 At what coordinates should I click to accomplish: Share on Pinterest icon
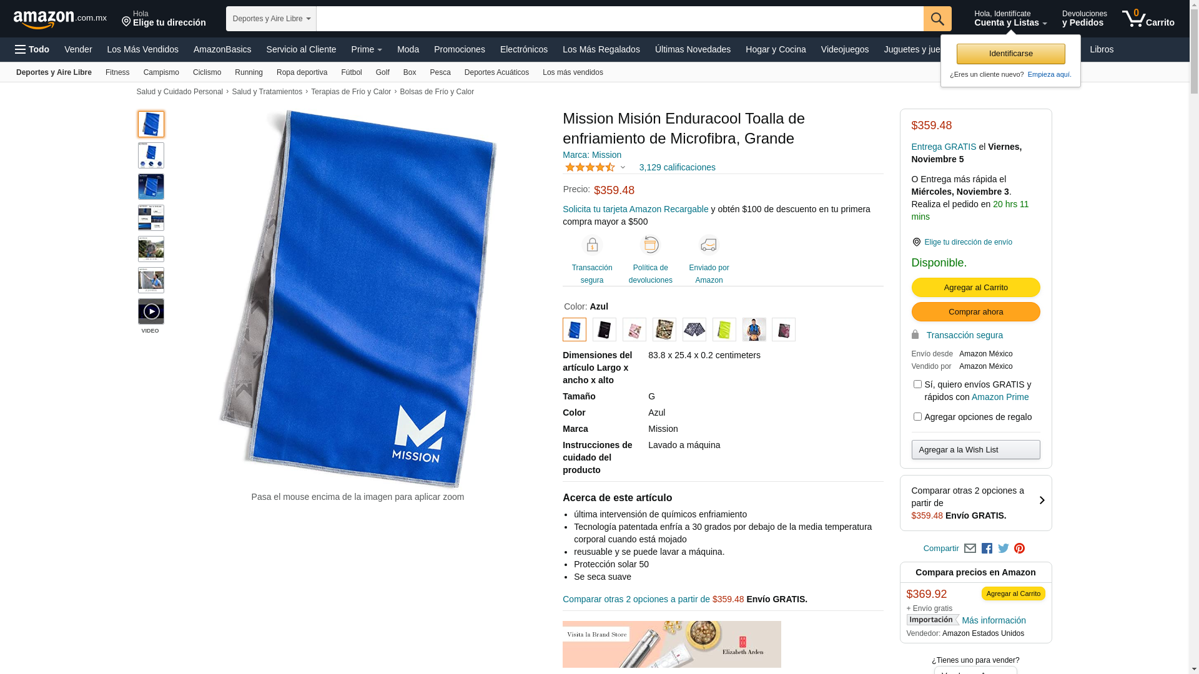coord(1019,549)
